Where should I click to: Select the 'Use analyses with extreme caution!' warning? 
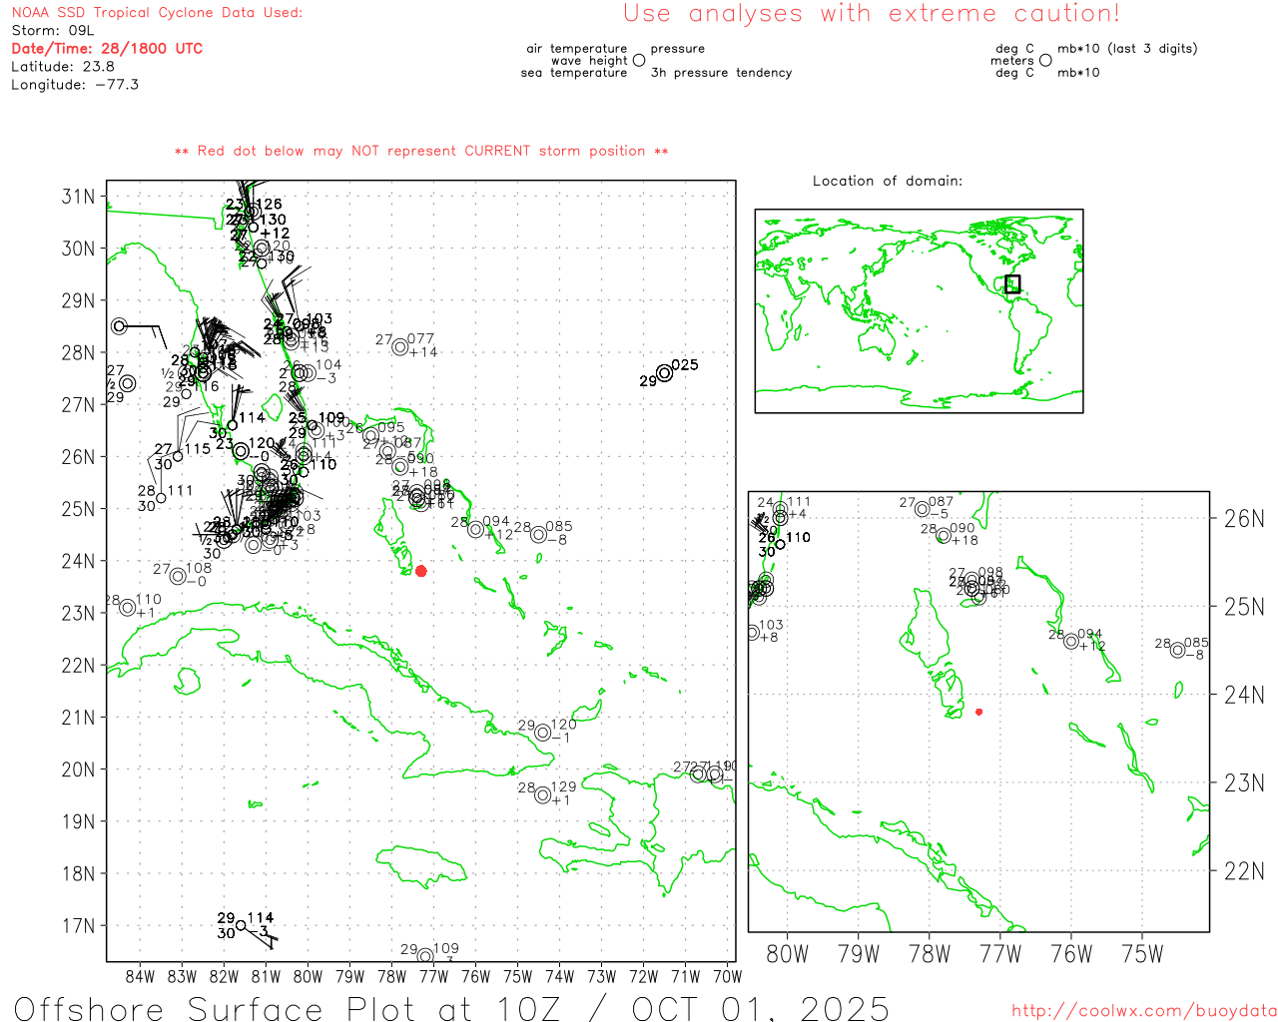[x=872, y=13]
